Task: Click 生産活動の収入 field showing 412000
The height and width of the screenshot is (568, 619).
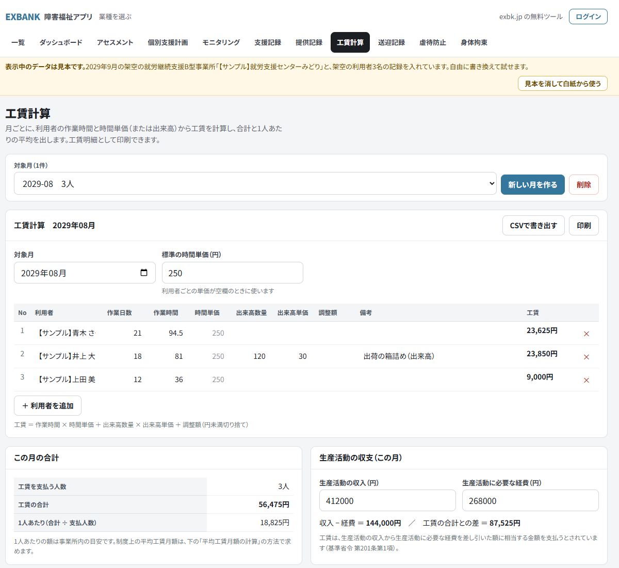Action: [x=387, y=500]
